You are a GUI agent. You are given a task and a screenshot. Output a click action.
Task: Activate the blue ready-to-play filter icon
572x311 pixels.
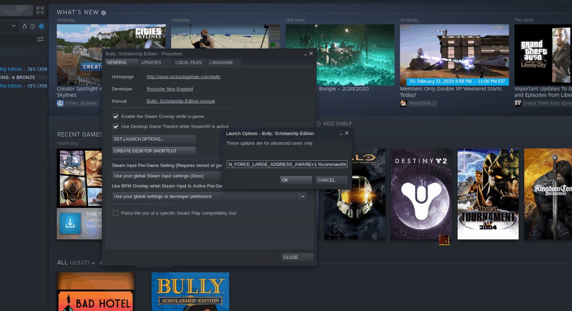click(x=41, y=26)
